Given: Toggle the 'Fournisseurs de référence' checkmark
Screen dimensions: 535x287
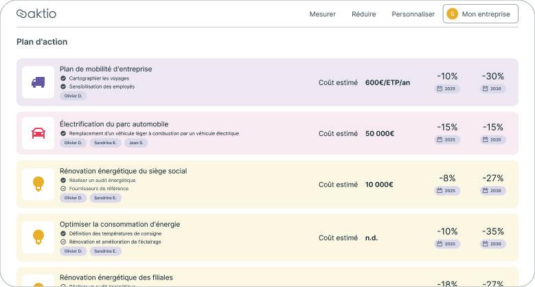Looking at the screenshot, I should (63, 188).
